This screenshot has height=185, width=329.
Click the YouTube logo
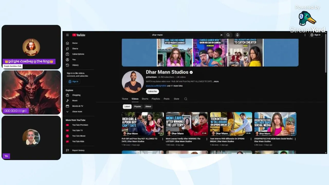click(x=79, y=35)
